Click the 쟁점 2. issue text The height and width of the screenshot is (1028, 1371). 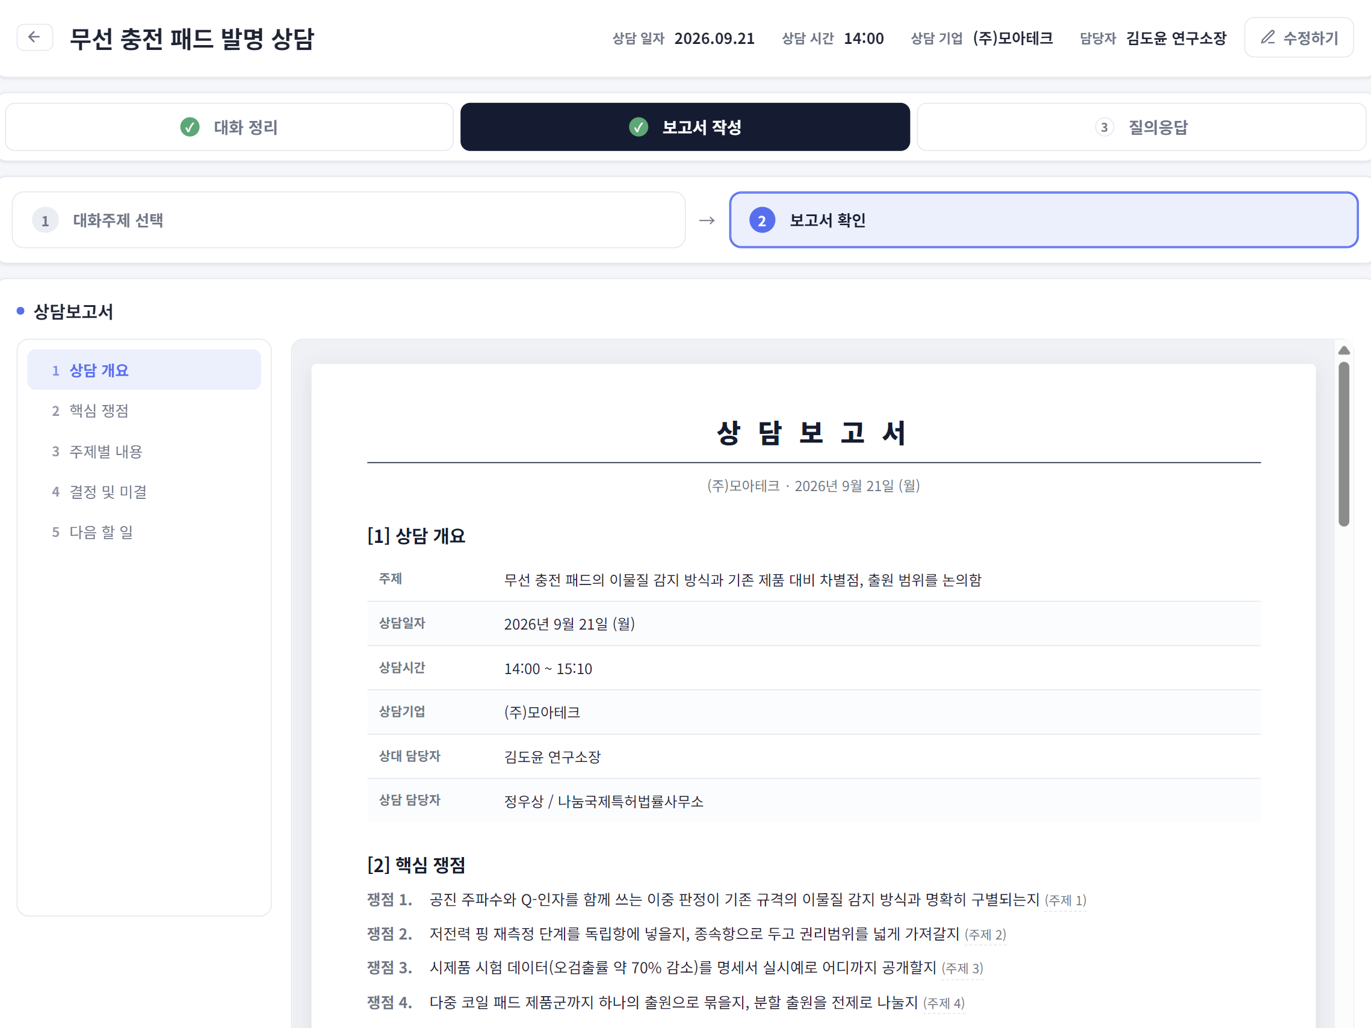coord(694,934)
